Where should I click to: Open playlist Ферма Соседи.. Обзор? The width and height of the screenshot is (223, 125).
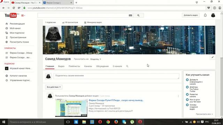click(x=21, y=53)
